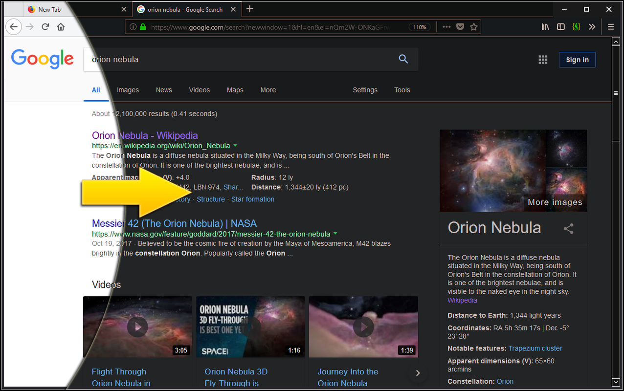Expand Wikipedia result green dropdown arrow

coord(235,145)
